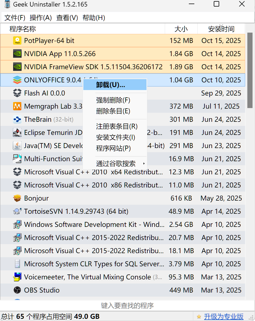Choose 卸载(U)... from the context menu

click(x=110, y=85)
